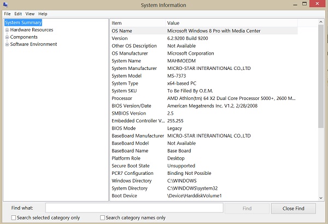
Task: Select the BaseBoard Name row
Action: pyautogui.click(x=204, y=151)
